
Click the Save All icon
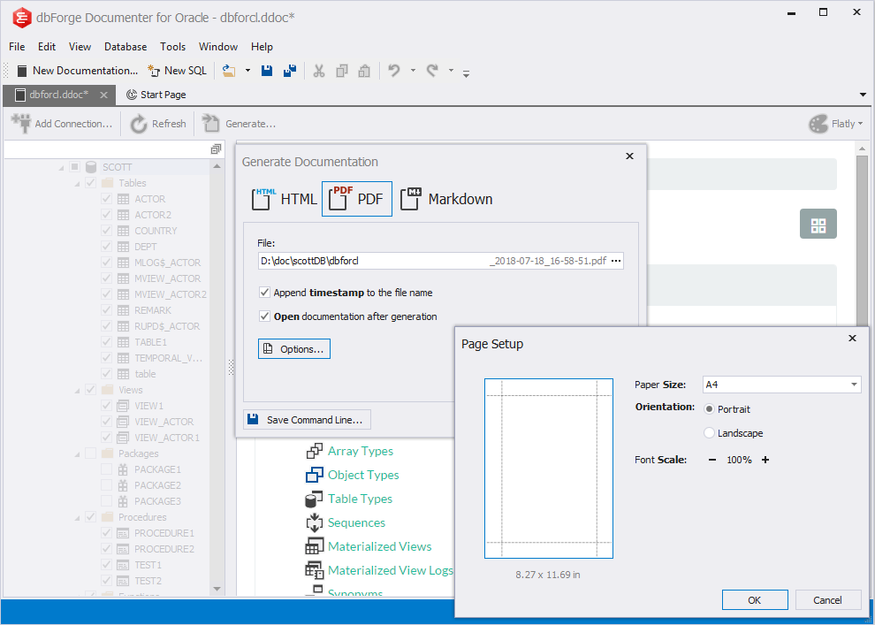pyautogui.click(x=290, y=71)
